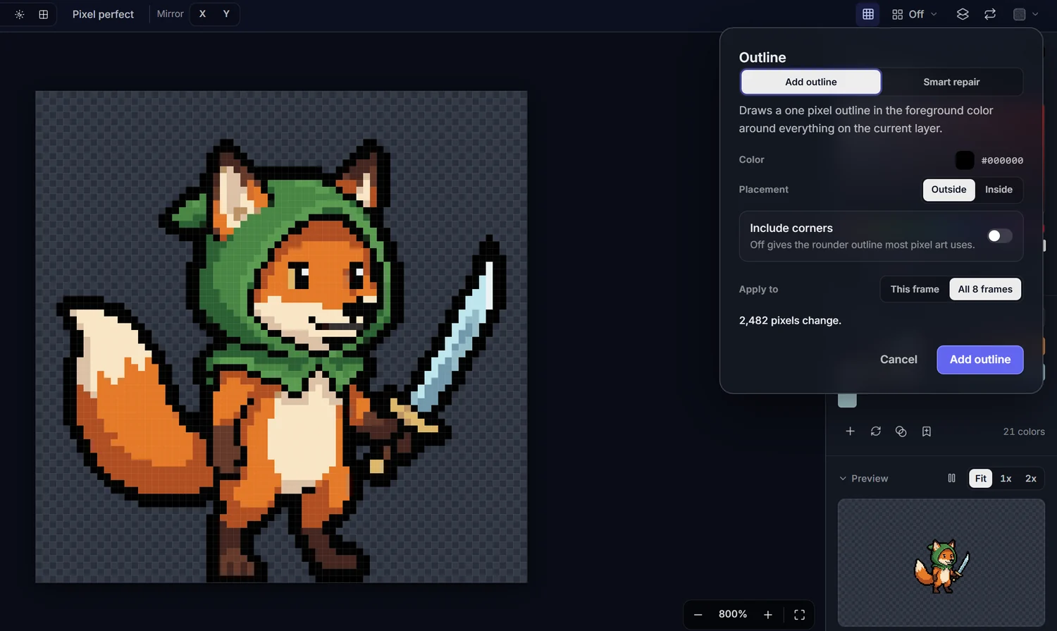1057x631 pixels.
Task: Switch on Include corners toggle
Action: coord(999,236)
